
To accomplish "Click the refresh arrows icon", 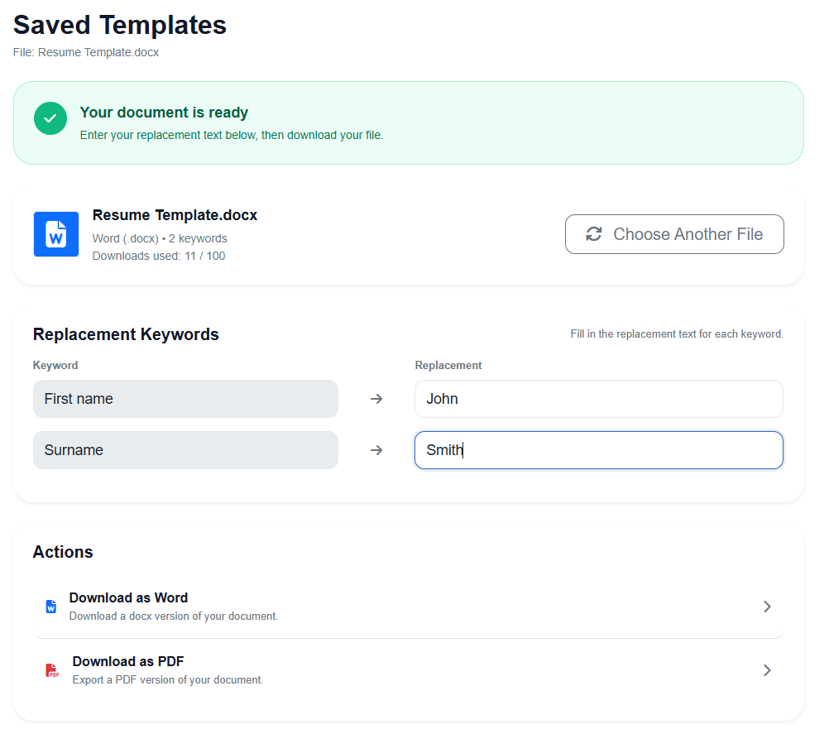I will [593, 234].
